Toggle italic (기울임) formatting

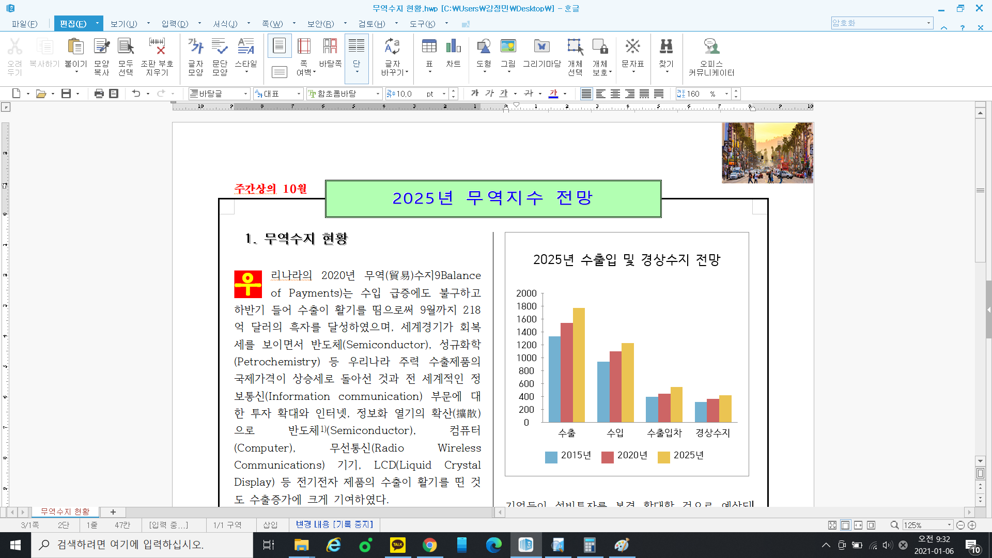[x=489, y=94]
